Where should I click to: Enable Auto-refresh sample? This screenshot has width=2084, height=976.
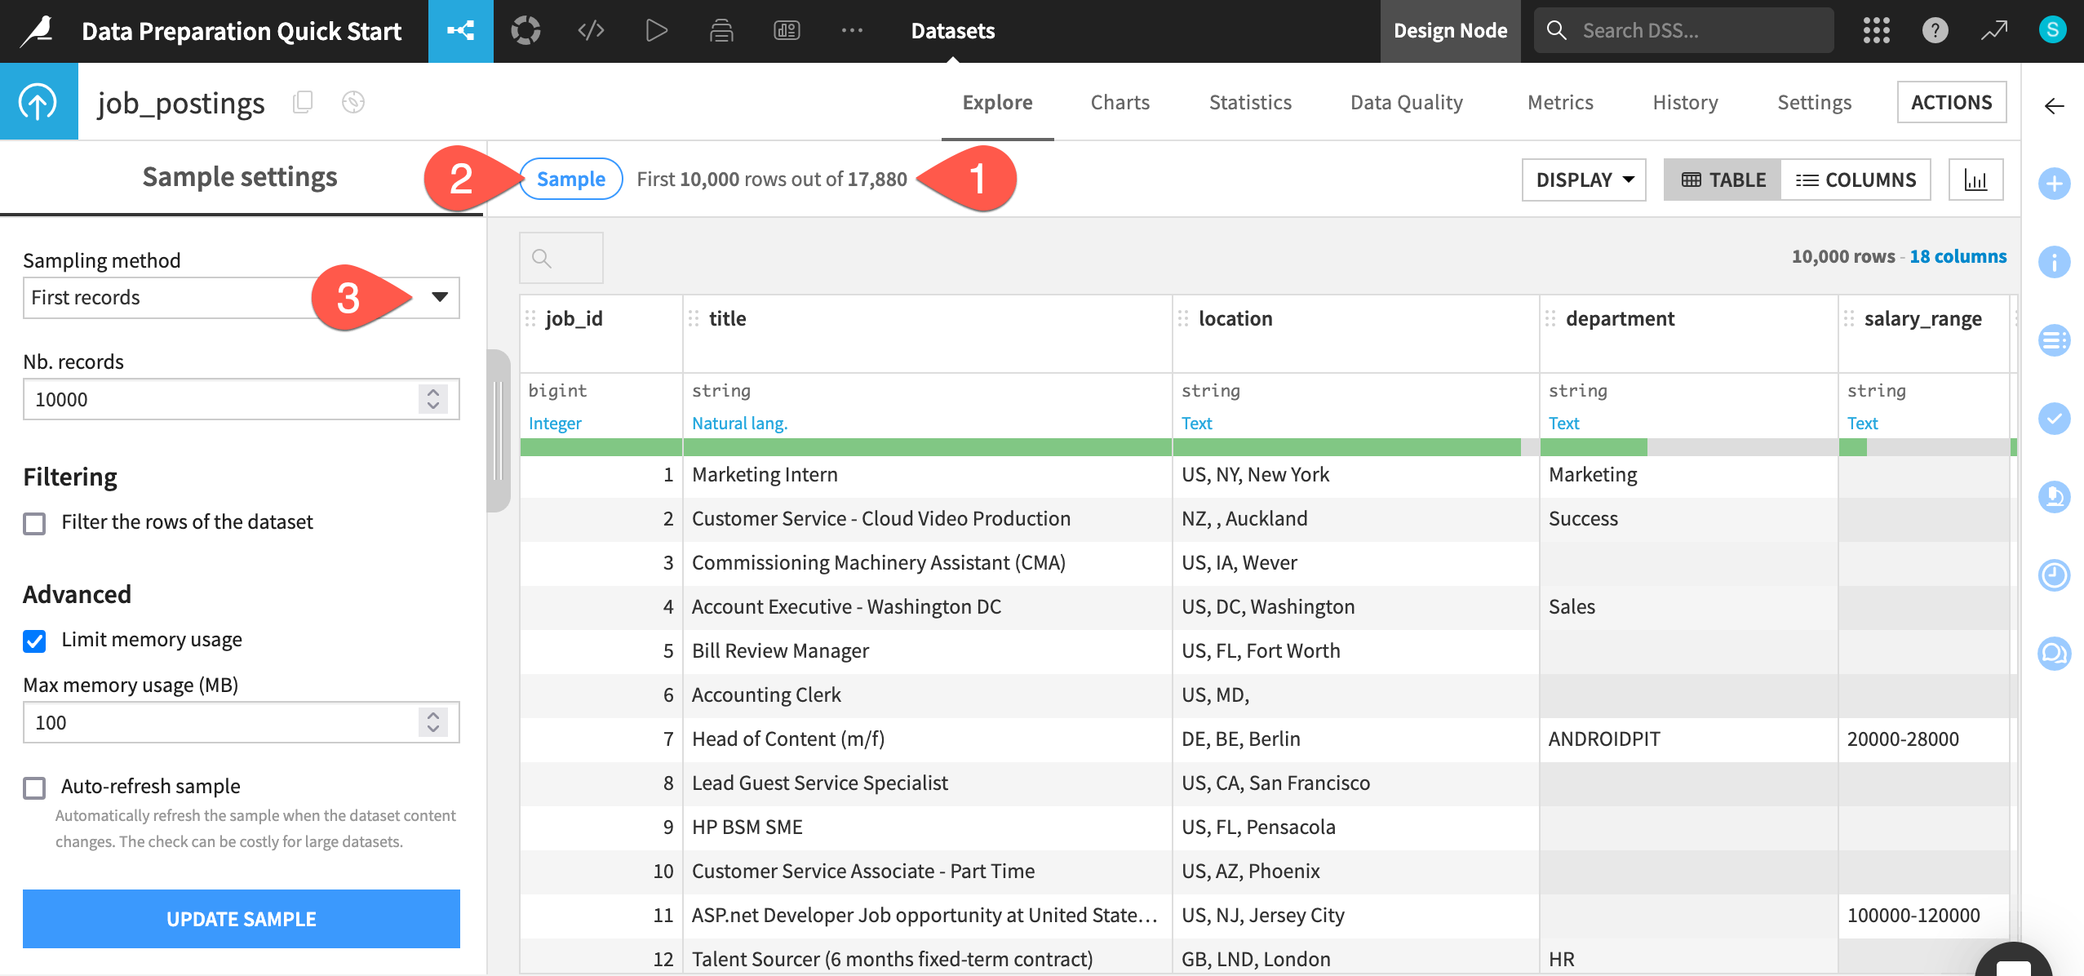(x=33, y=787)
